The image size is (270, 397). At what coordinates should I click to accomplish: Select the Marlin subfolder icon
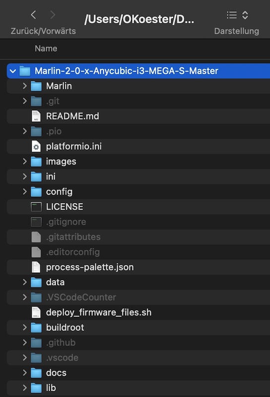pos(36,86)
